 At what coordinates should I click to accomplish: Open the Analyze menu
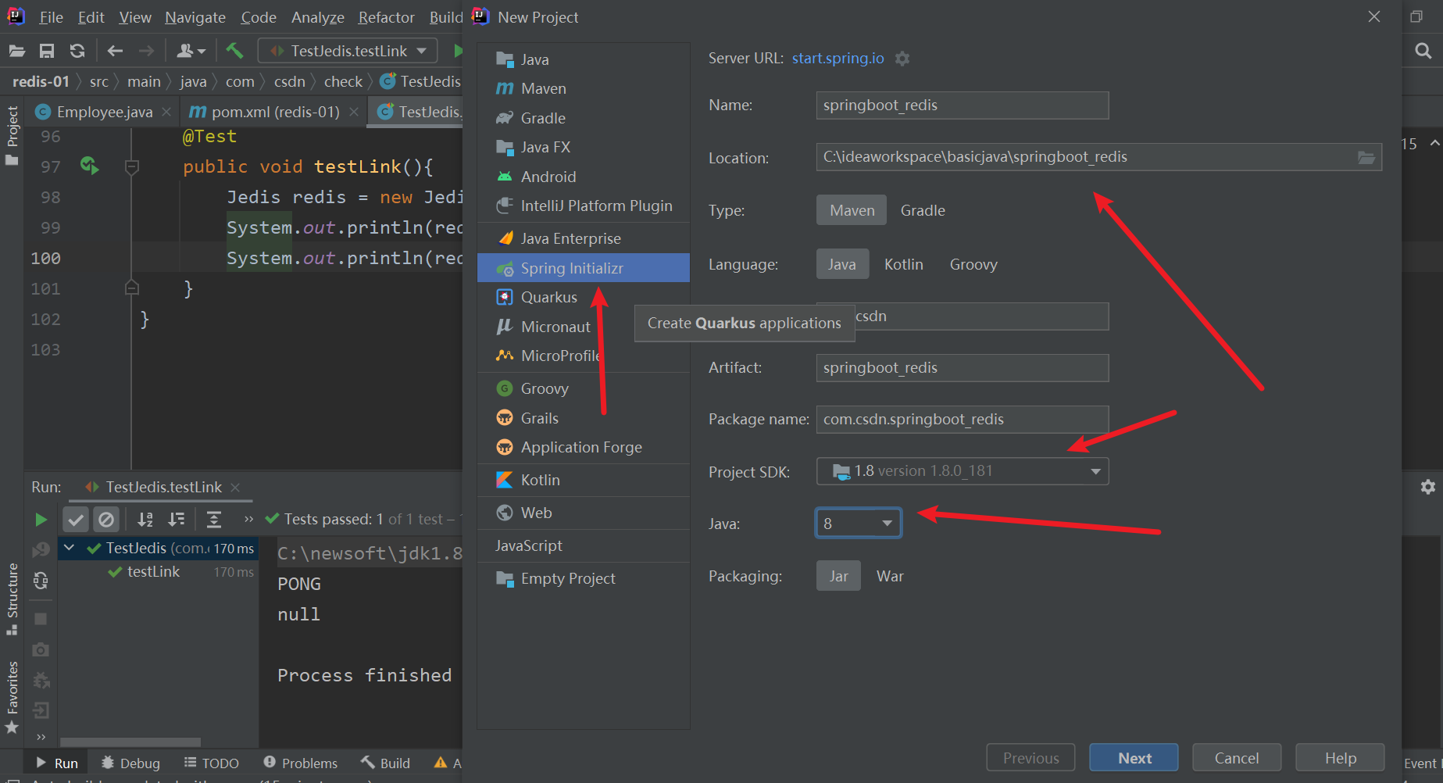[317, 17]
